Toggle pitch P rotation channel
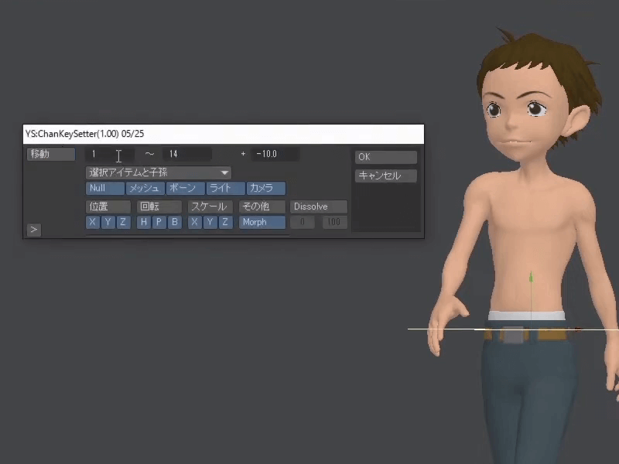 click(x=159, y=222)
